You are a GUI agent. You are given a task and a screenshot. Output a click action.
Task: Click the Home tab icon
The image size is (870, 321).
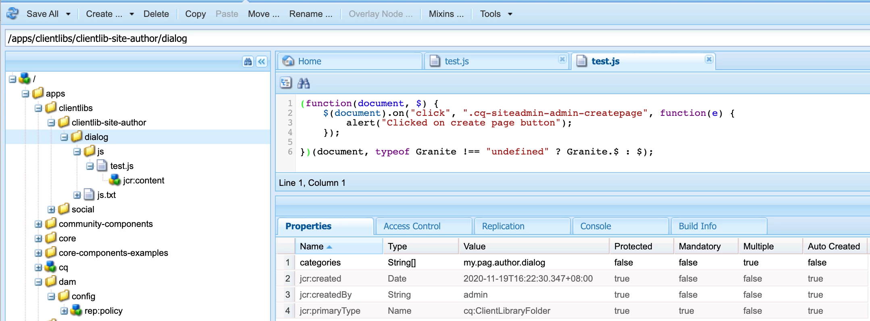(x=288, y=61)
